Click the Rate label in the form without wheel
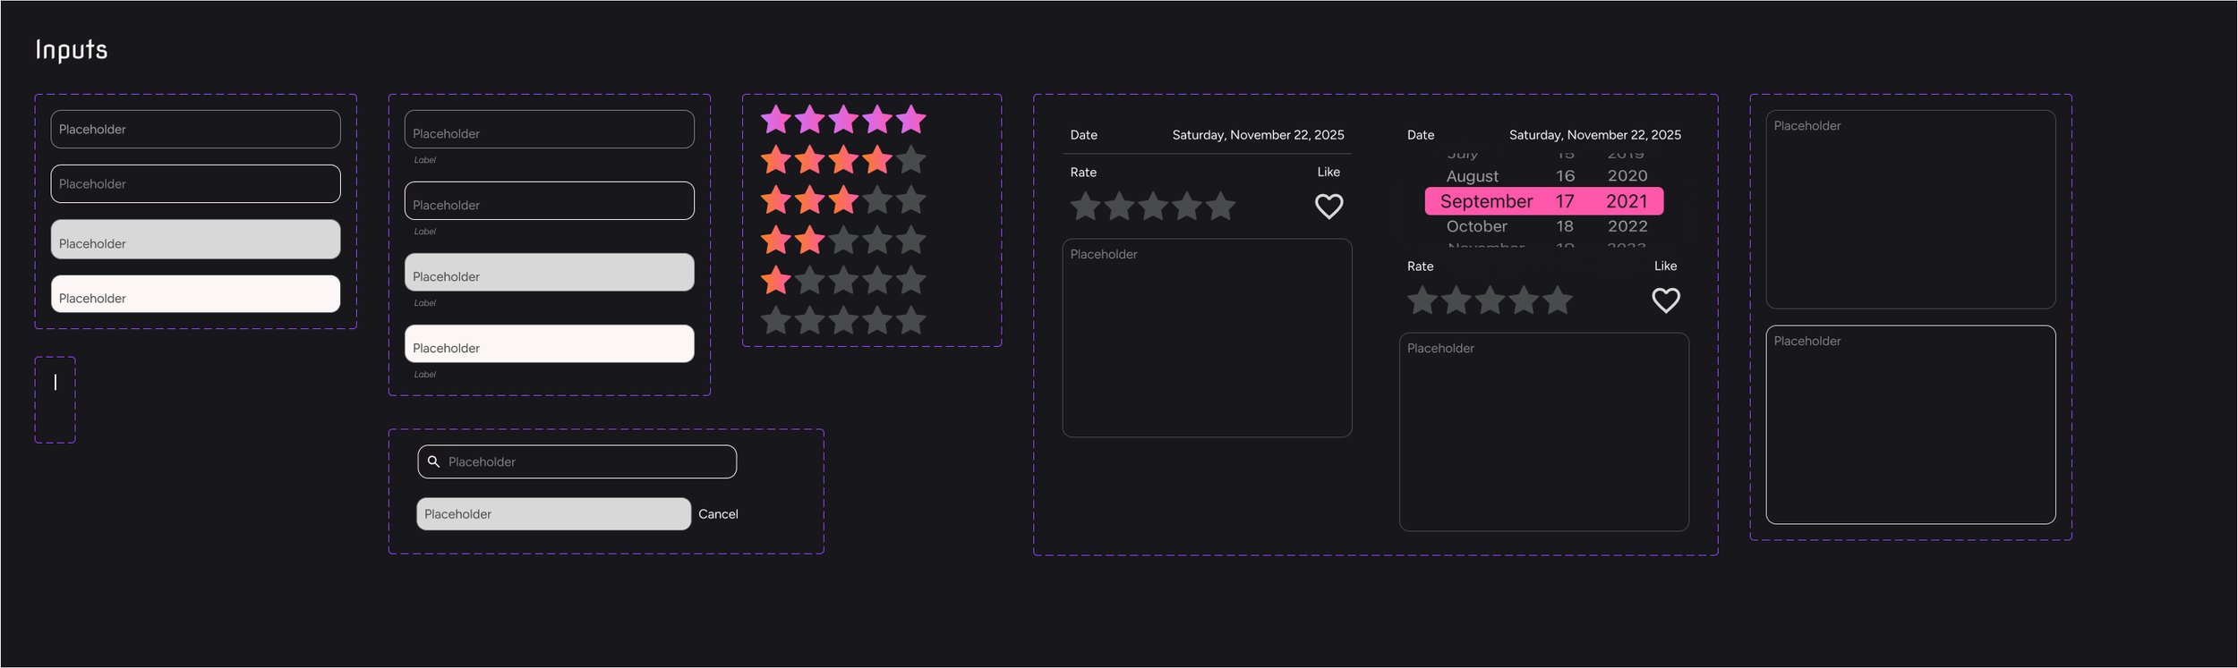Image resolution: width=2238 pixels, height=668 pixels. (x=1083, y=173)
